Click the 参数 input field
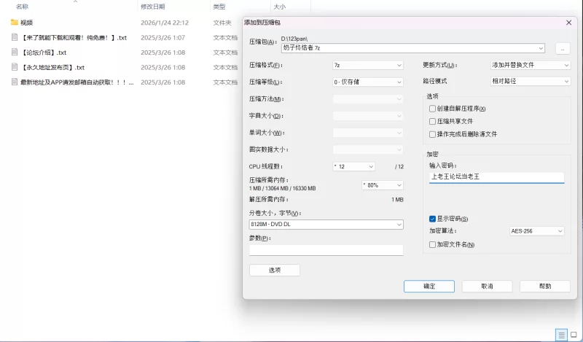The width and height of the screenshot is (583, 342). pyautogui.click(x=326, y=250)
